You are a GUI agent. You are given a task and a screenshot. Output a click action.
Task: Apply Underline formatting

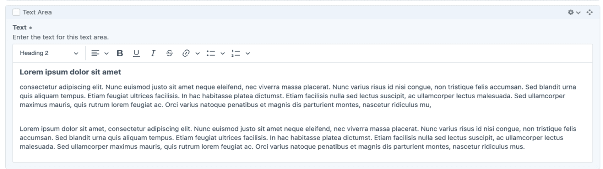pyautogui.click(x=136, y=53)
